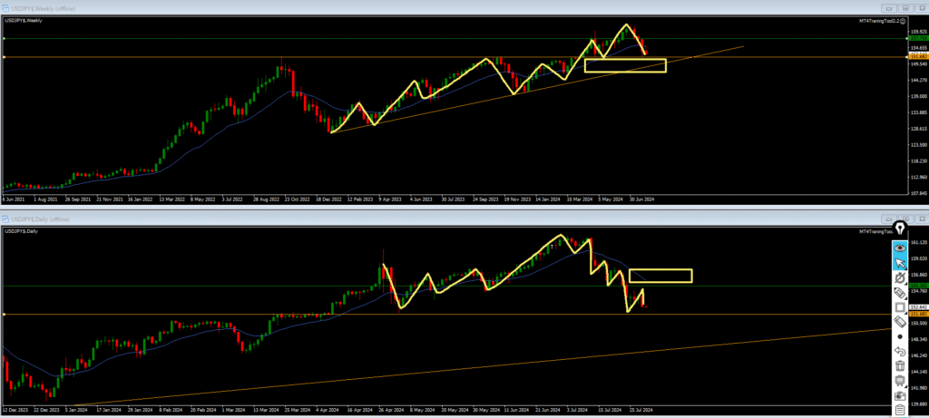929x418 pixels.
Task: Select the yellow rectangle on the weekly chart
Action: [x=625, y=65]
